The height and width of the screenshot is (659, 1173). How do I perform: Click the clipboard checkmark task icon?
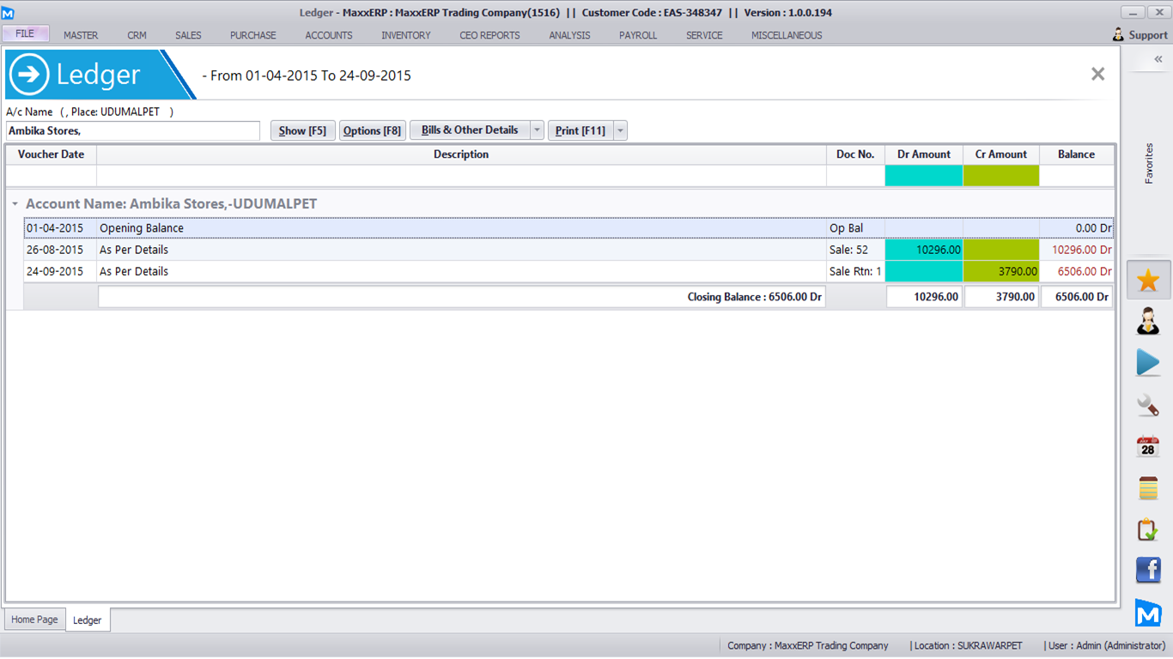click(x=1148, y=529)
